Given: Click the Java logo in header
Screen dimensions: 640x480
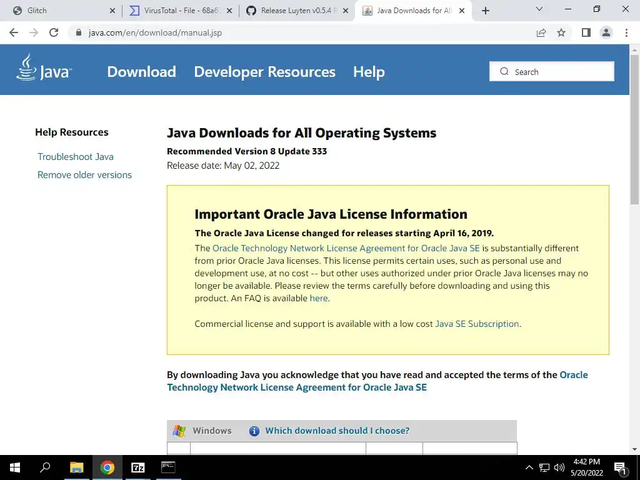Looking at the screenshot, I should pyautogui.click(x=44, y=67).
